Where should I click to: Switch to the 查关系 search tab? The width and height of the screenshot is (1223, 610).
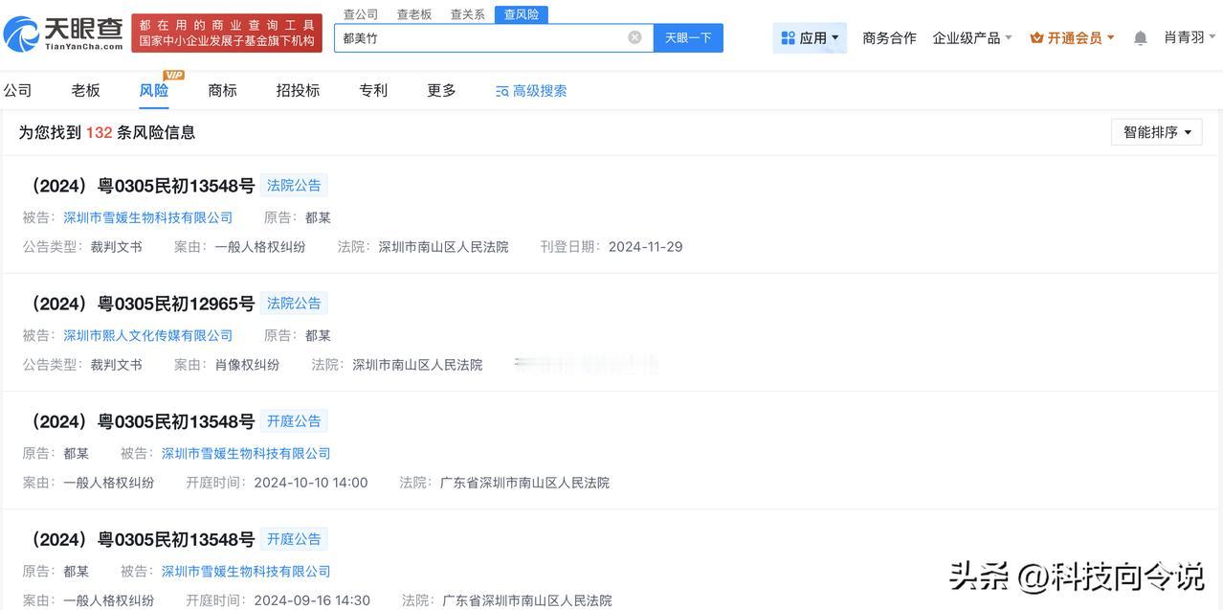click(468, 14)
